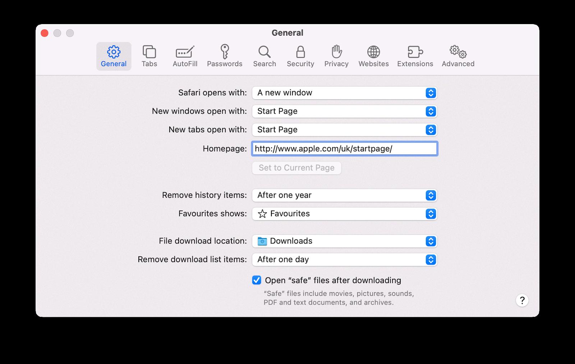
Task: Open Advanced preferences via gear icon
Action: pos(457,56)
